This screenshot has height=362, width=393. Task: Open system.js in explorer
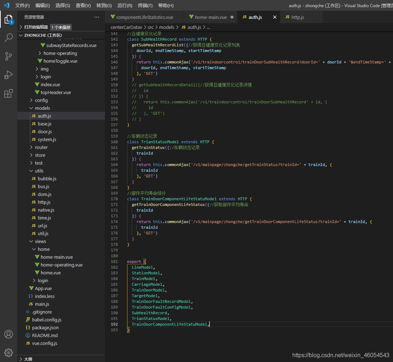pos(47,140)
